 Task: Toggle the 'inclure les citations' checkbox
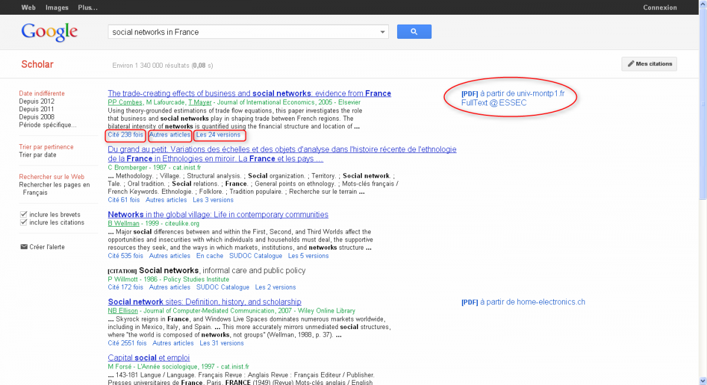24,223
